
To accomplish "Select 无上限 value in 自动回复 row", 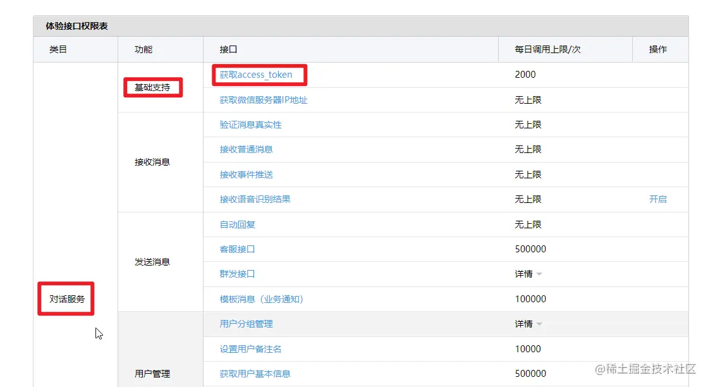I will coord(528,224).
